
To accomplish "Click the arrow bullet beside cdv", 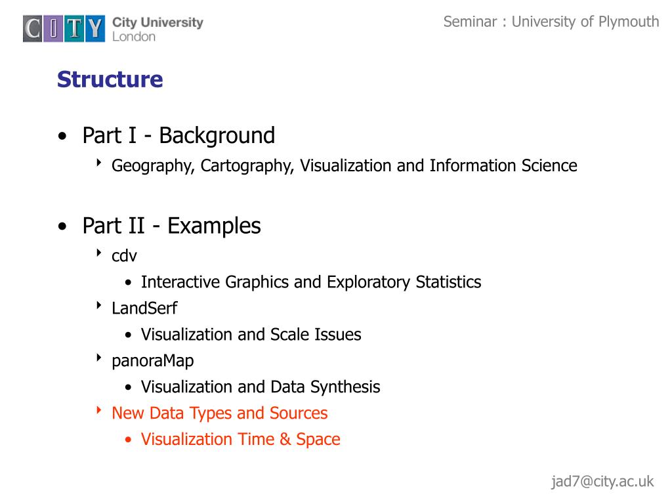I will [x=98, y=253].
